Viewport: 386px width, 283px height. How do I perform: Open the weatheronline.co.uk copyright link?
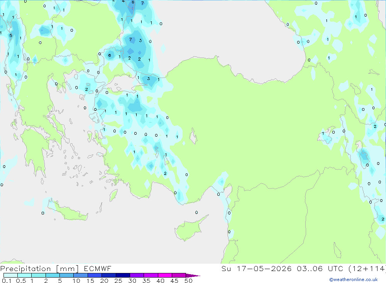click(354, 280)
